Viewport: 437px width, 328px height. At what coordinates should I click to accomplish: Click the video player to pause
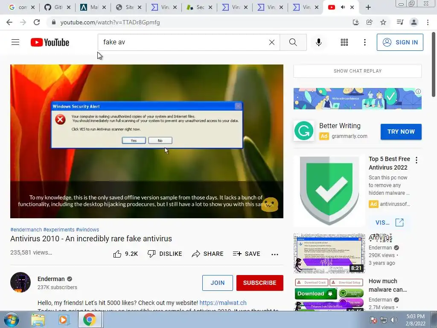pyautogui.click(x=147, y=141)
